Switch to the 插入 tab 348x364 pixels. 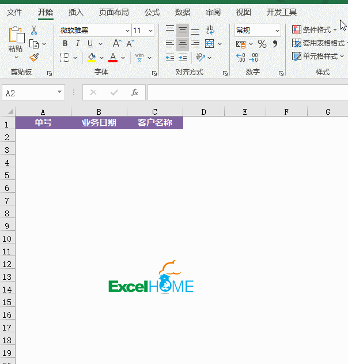pyautogui.click(x=76, y=12)
